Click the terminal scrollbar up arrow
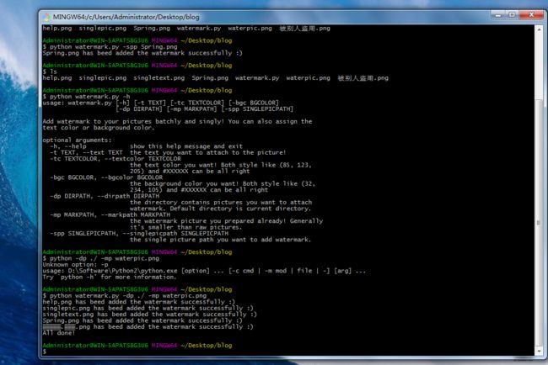Viewport: 548px width, 365px height. (x=539, y=29)
